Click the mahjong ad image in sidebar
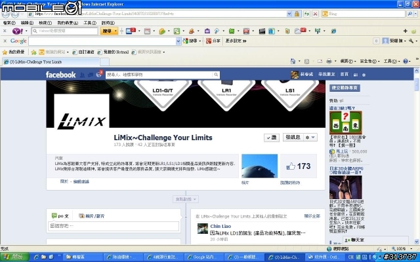420x262 pixels. coord(346,122)
